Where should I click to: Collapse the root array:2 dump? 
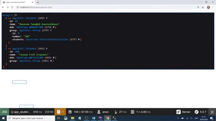tap(16, 15)
